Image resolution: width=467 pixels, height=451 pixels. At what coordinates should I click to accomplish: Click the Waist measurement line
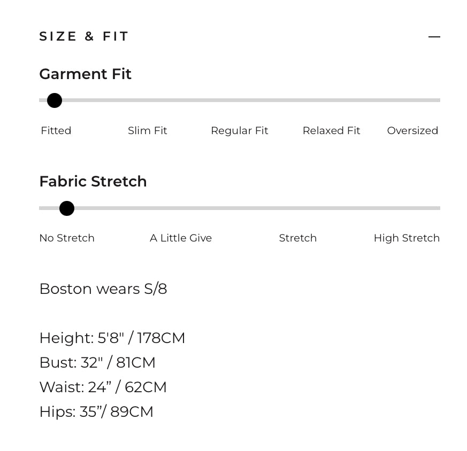(103, 387)
